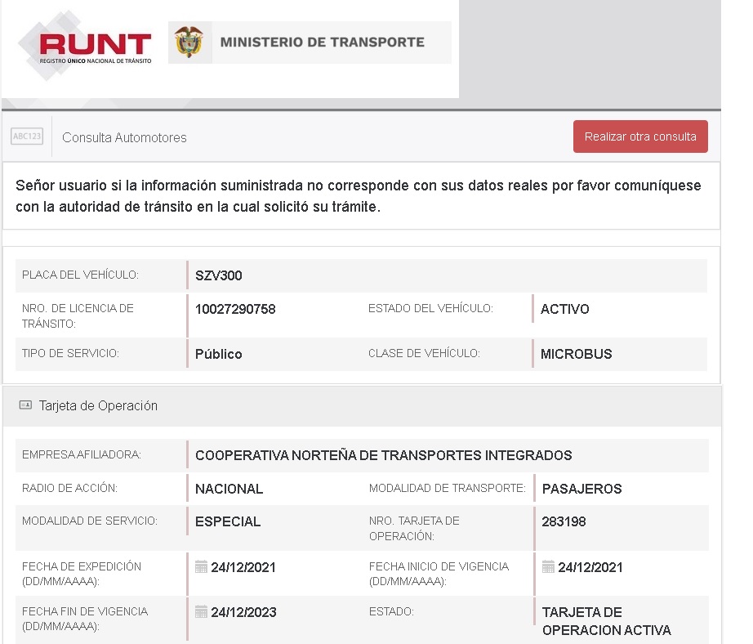753x644 pixels.
Task: Select the Consulta Automotores heading
Action: pos(124,137)
